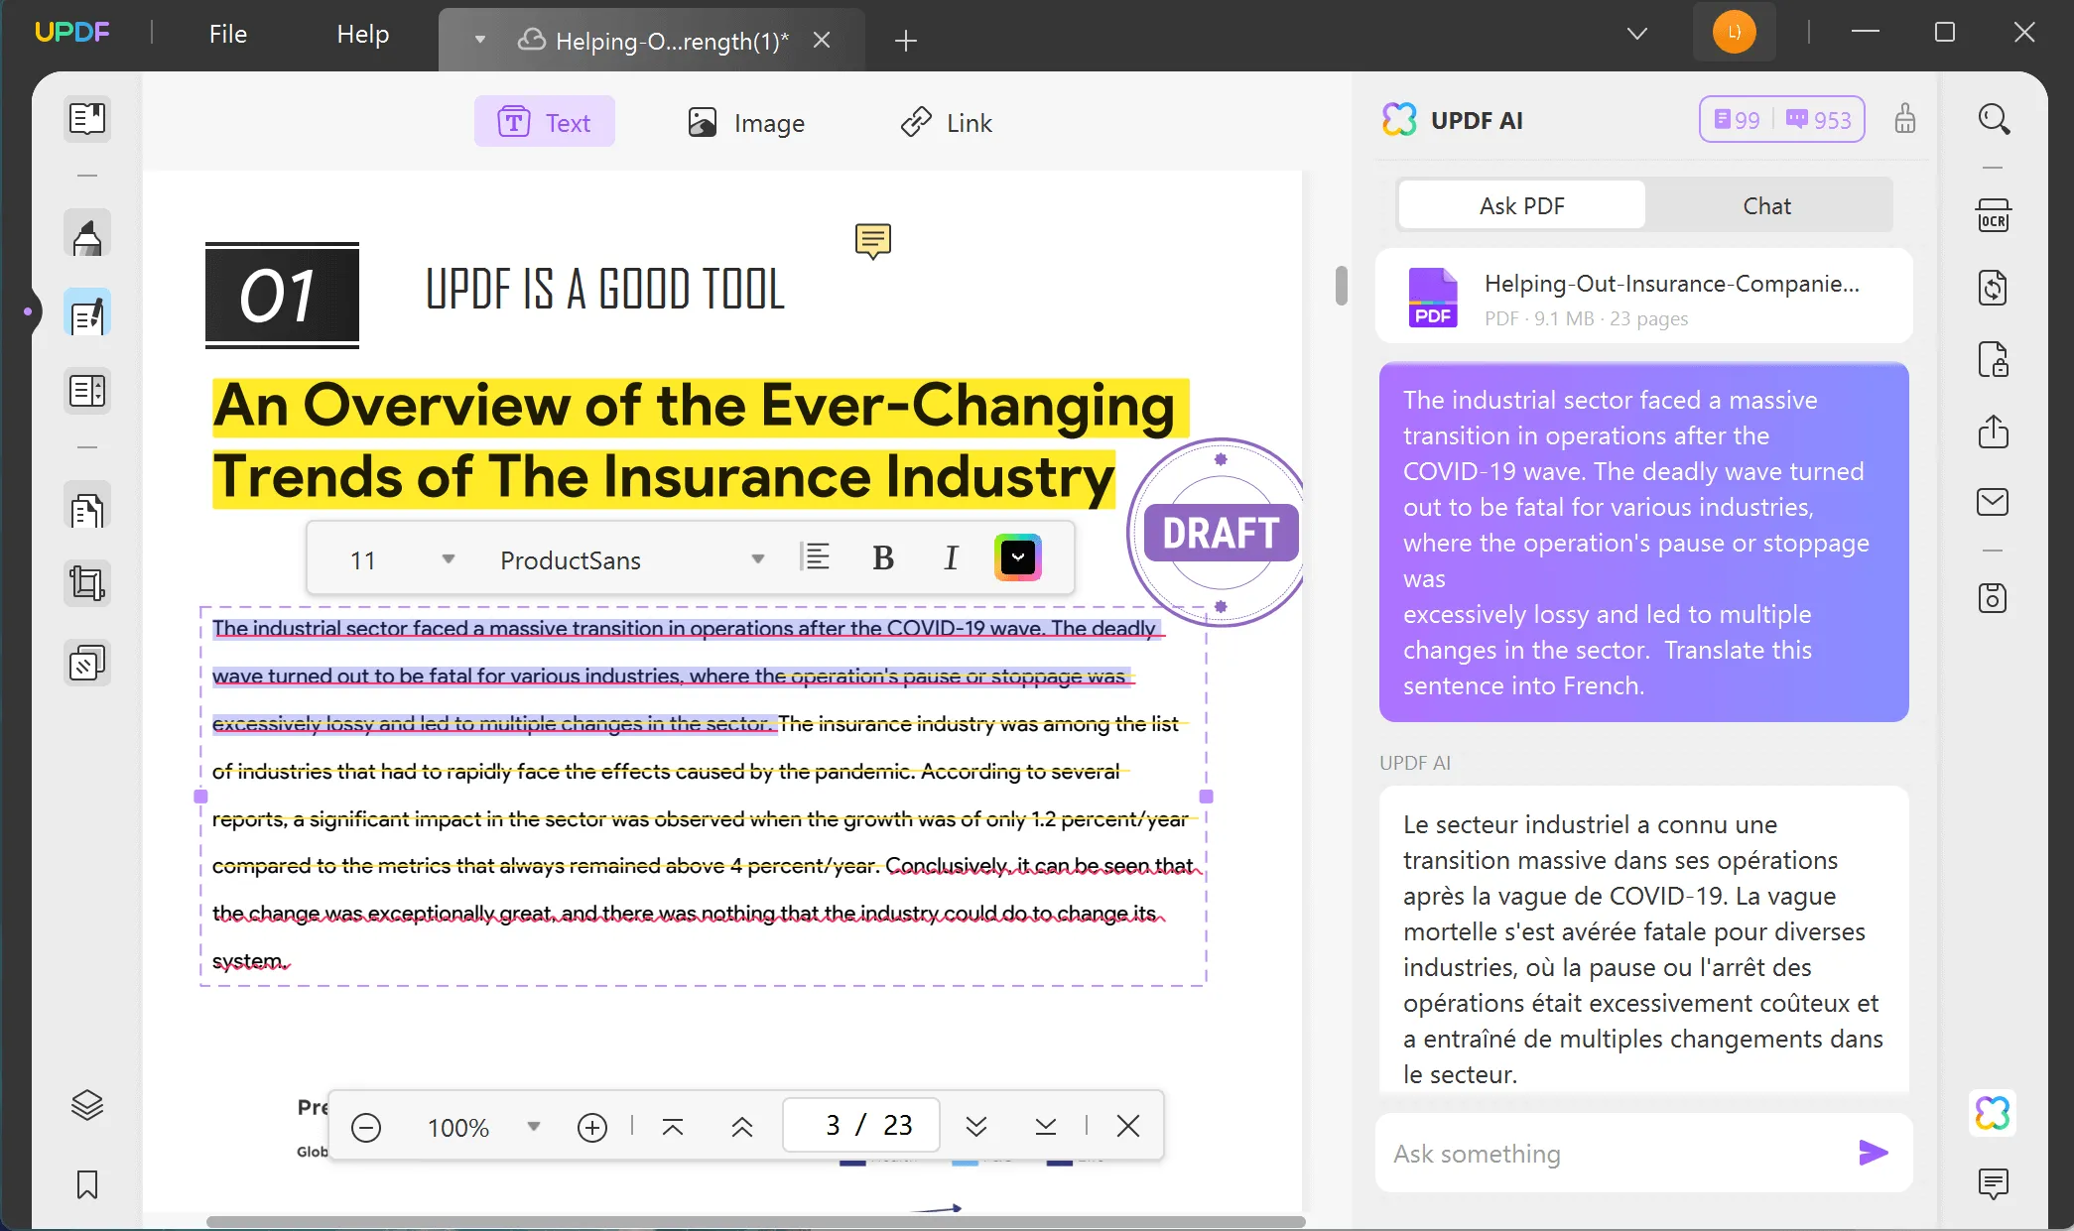
Task: Expand the color picker dropdown arrow
Action: click(1017, 558)
